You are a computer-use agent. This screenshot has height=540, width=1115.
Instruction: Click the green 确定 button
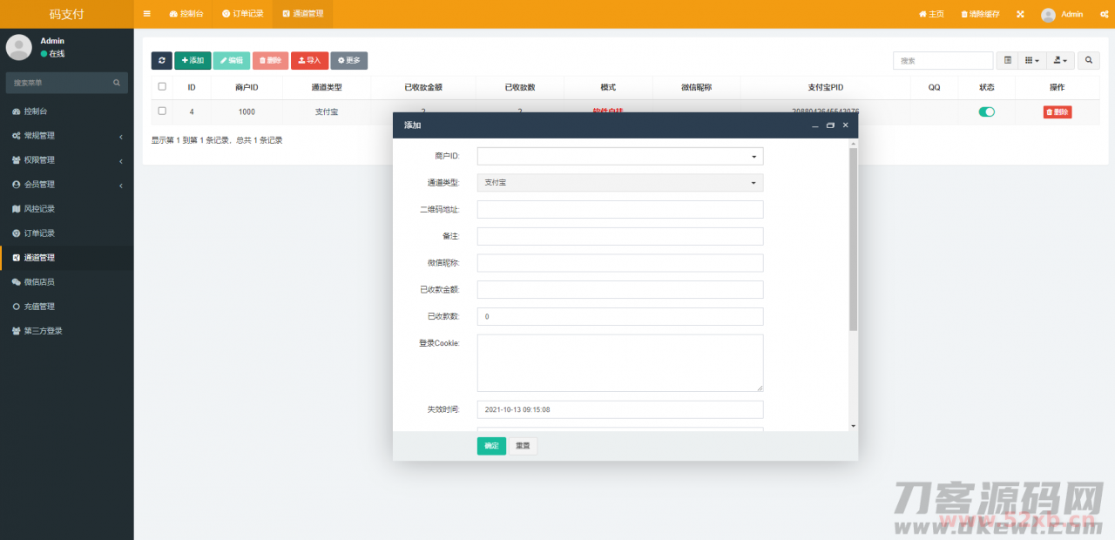(491, 446)
